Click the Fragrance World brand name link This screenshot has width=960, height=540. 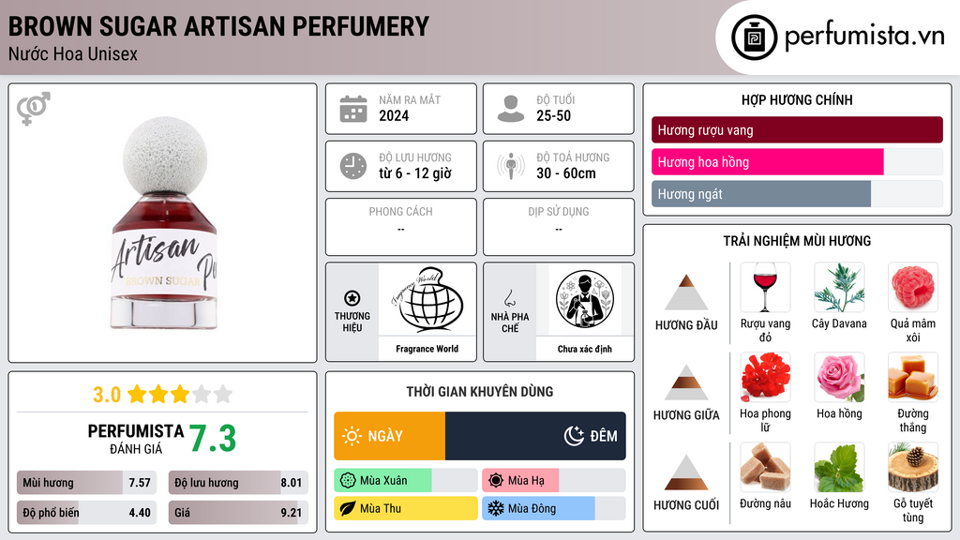coord(427,349)
